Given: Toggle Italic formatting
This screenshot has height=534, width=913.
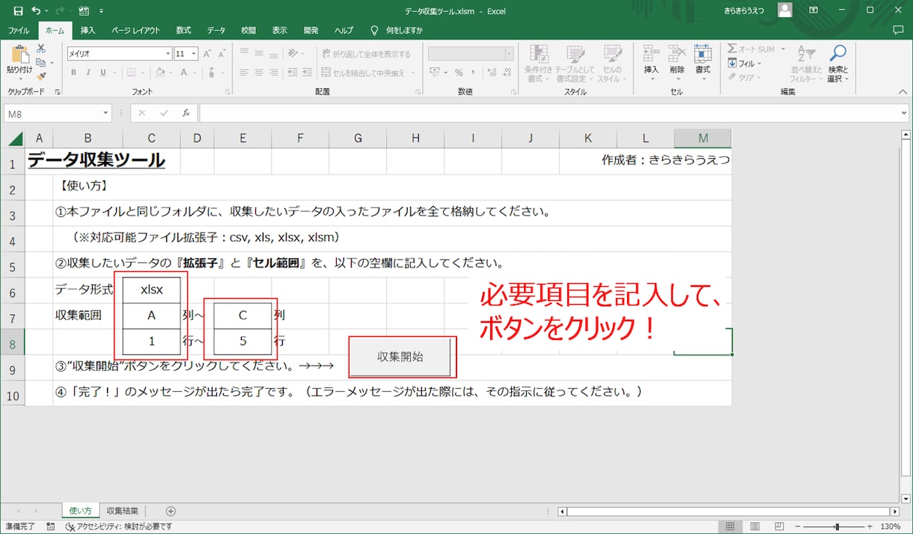Looking at the screenshot, I should coord(88,73).
